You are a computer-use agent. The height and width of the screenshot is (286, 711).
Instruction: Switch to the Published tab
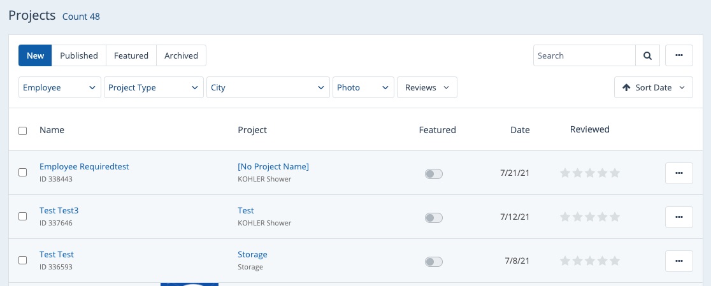coord(79,55)
